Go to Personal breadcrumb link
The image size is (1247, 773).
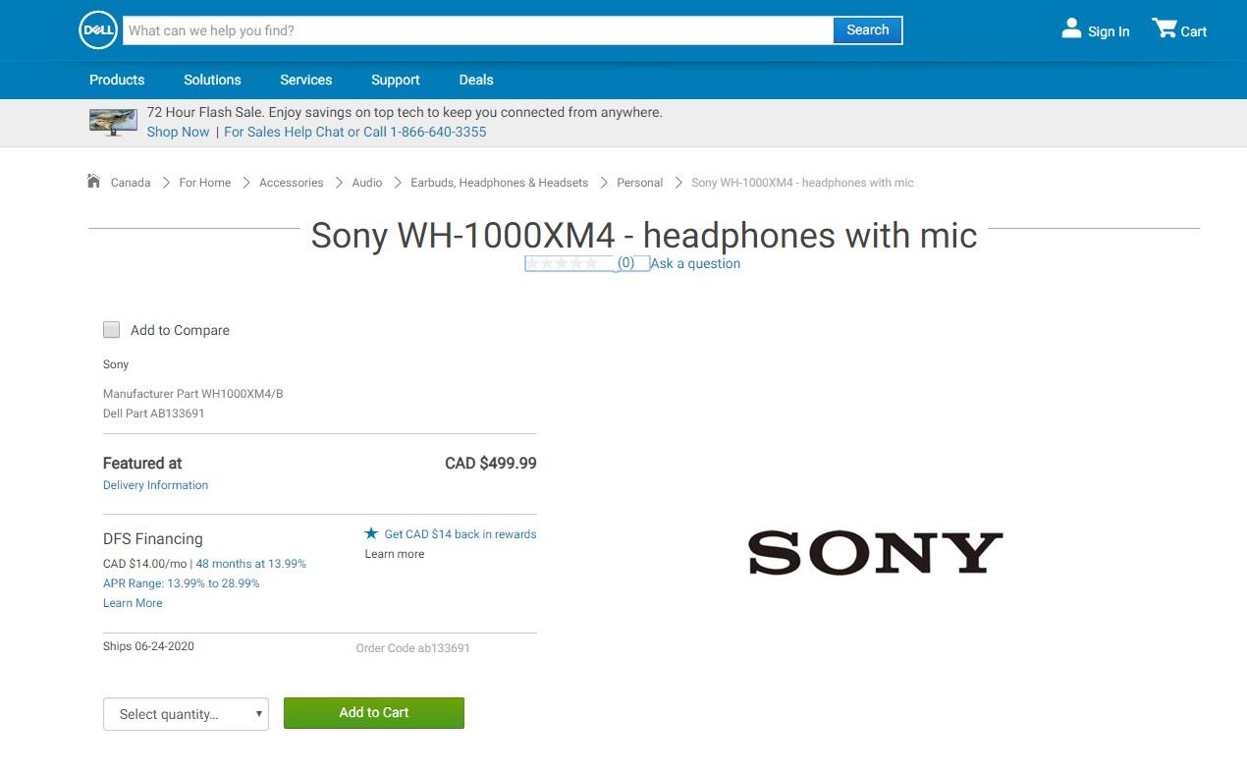point(640,183)
